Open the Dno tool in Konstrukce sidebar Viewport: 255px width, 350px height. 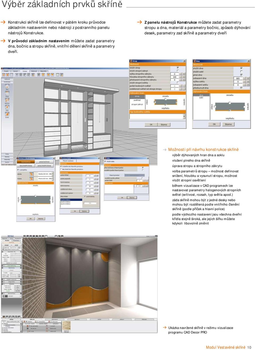7,87
